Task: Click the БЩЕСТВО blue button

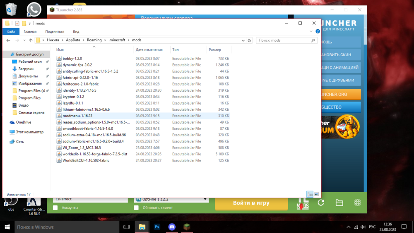Action: coord(341,107)
